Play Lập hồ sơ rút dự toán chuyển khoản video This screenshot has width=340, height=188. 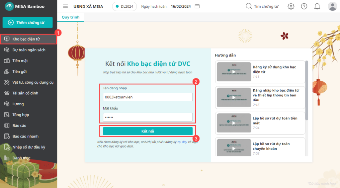tap(234, 148)
